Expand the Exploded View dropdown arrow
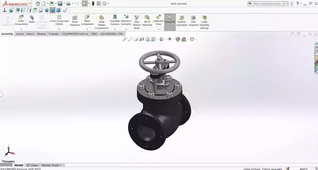Viewport: 318px width, 170px height. 159,29
